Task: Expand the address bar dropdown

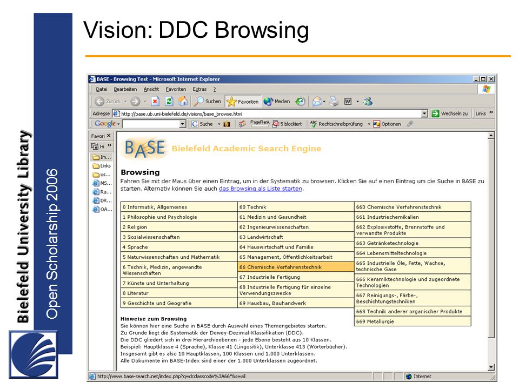Action: (x=425, y=114)
